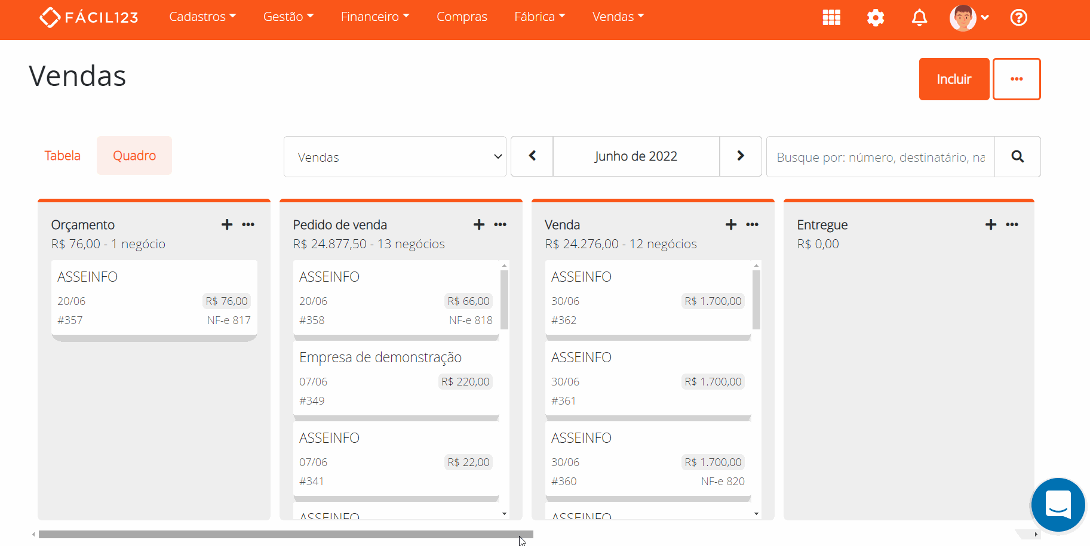Open more options for Pedido de venda column
Viewport: 1090px width, 546px height.
point(501,224)
